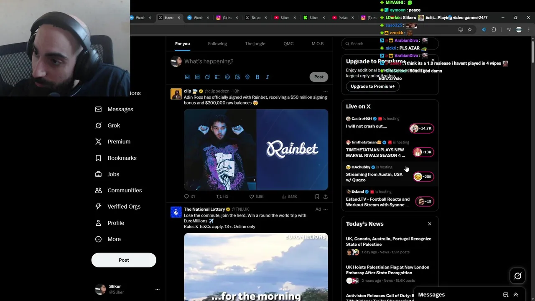Open browser media control icon
Viewport: 535px width, 301px height.
point(509,30)
